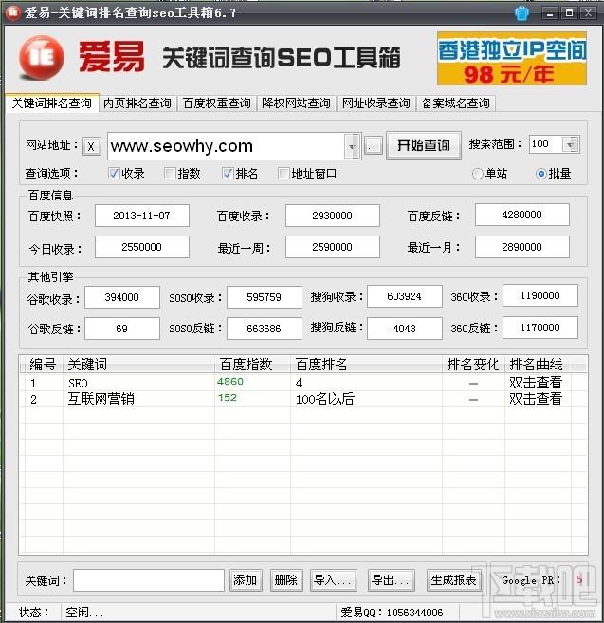Click the SOSO反链 value 663686

(265, 329)
